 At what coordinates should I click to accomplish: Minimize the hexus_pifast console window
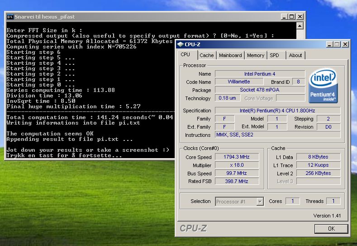[x=284, y=17]
